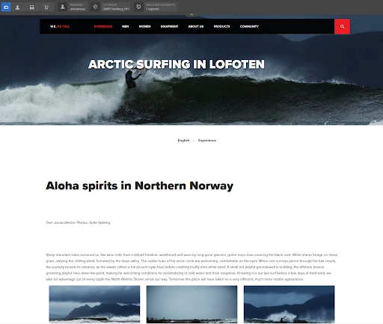Click the blue ContextHub overview icon
The height and width of the screenshot is (324, 383).
pyautogui.click(x=6, y=7)
